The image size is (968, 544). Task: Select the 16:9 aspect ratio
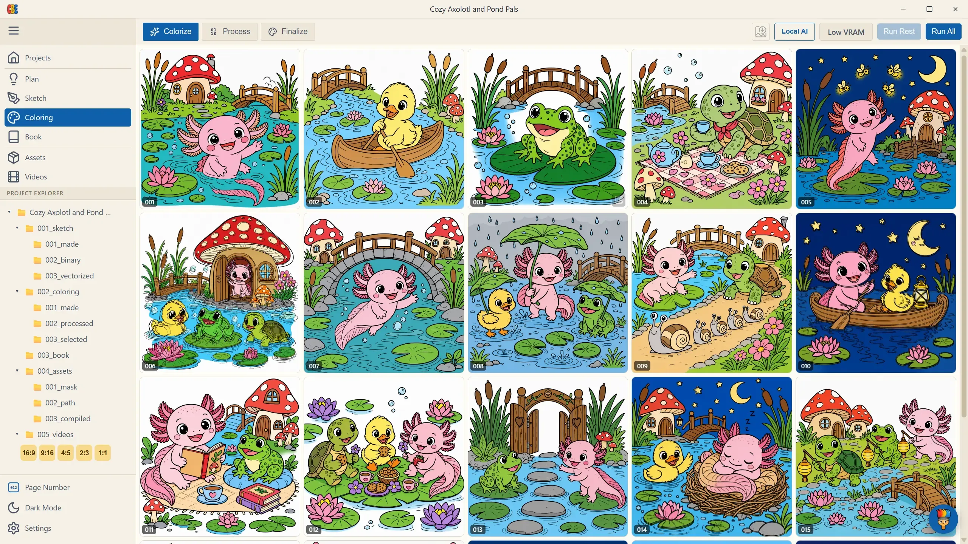(29, 453)
